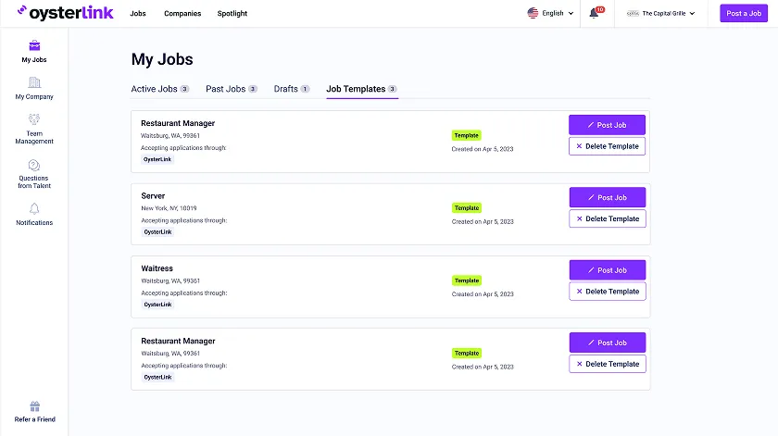This screenshot has height=436, width=778.
Task: Click the Server template's OysterLink tag
Action: point(157,231)
